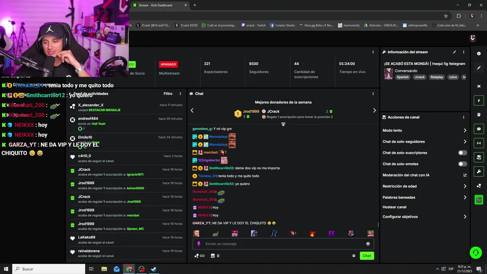Screen dimensions: 487x274
Task: Open activity feed three-dot menu
Action: point(180,94)
